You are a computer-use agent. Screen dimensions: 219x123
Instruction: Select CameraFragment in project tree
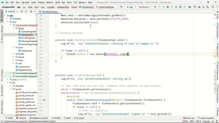pos(29,31)
